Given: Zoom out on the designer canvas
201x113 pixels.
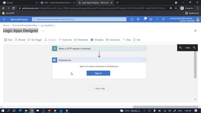Looking at the screenshot, I should point(194,48).
